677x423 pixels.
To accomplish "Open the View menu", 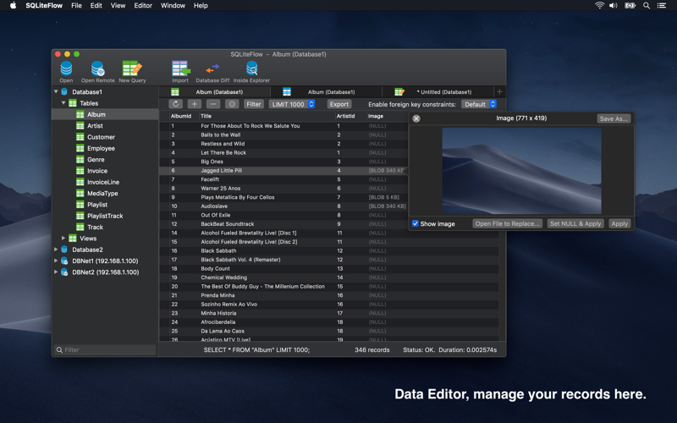I will pyautogui.click(x=118, y=6).
